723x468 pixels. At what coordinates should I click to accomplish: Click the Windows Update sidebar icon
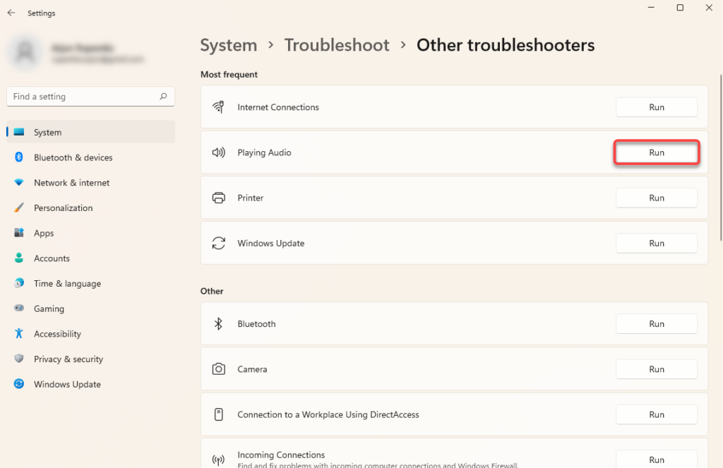click(x=19, y=385)
